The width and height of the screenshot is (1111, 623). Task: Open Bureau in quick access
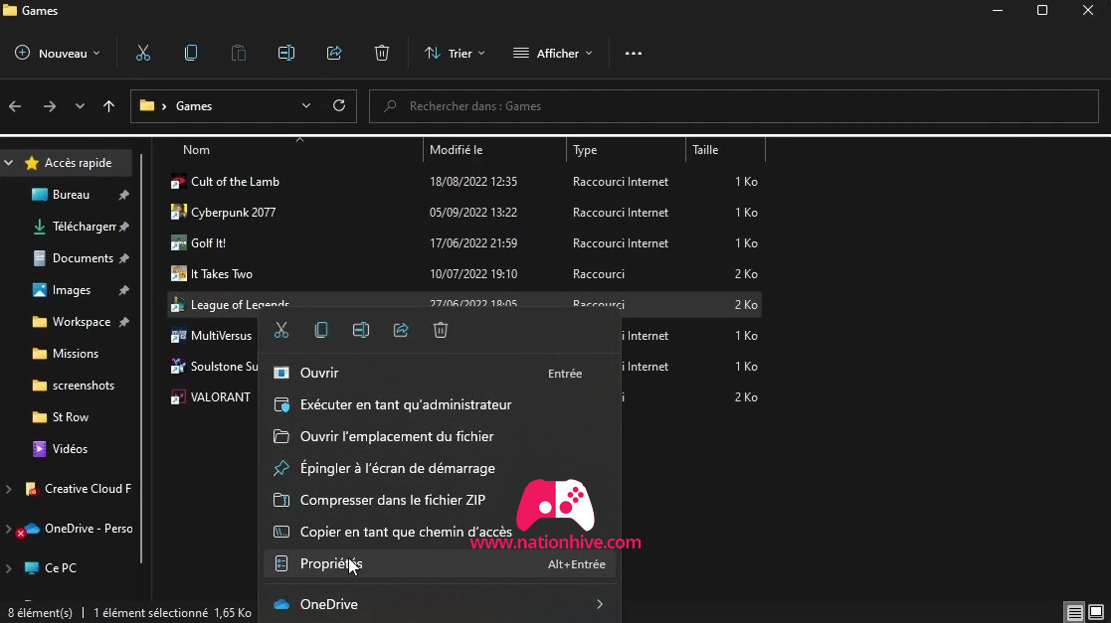71,195
